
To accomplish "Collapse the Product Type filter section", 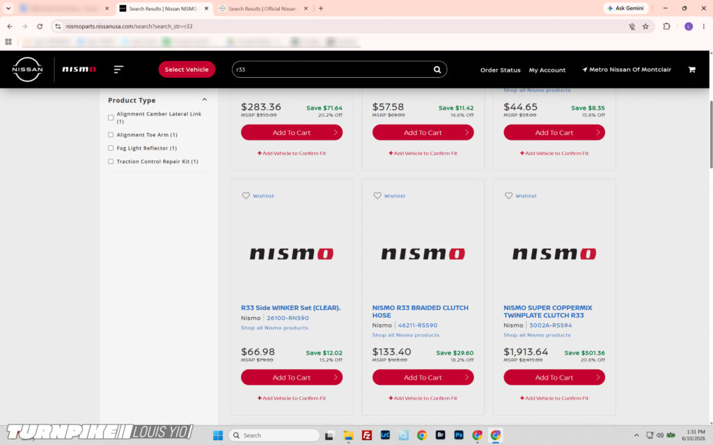I will pyautogui.click(x=205, y=100).
